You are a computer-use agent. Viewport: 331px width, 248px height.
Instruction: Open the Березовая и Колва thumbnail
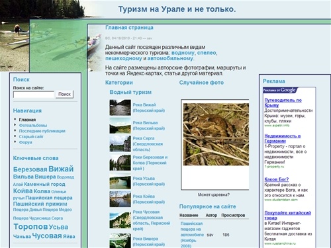pyautogui.click(x=120, y=163)
